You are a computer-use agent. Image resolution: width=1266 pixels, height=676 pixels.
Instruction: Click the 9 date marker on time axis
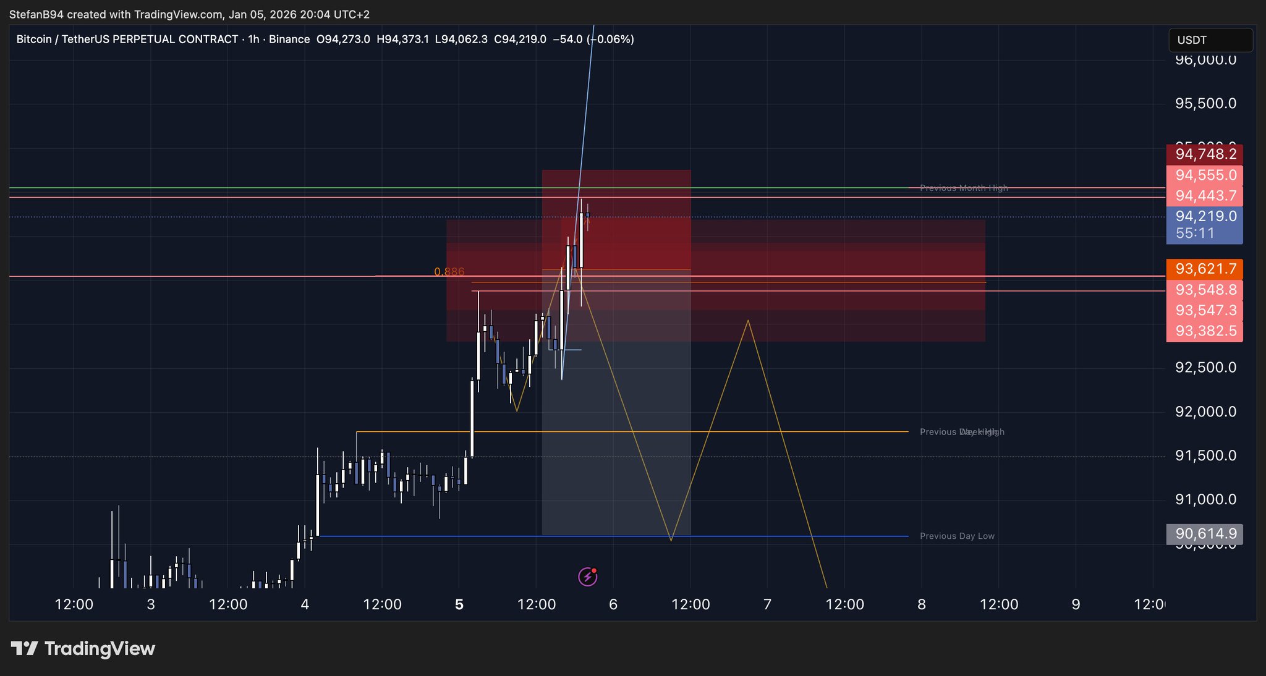coord(1076,604)
